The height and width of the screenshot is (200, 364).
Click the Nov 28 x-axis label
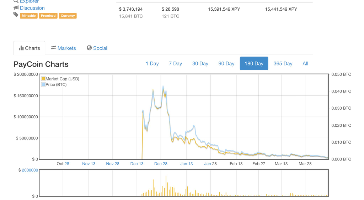(x=113, y=164)
